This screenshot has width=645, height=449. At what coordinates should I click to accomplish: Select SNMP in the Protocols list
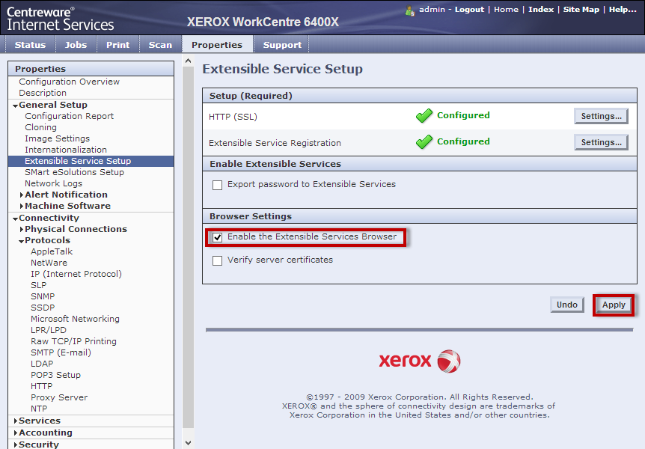43,296
